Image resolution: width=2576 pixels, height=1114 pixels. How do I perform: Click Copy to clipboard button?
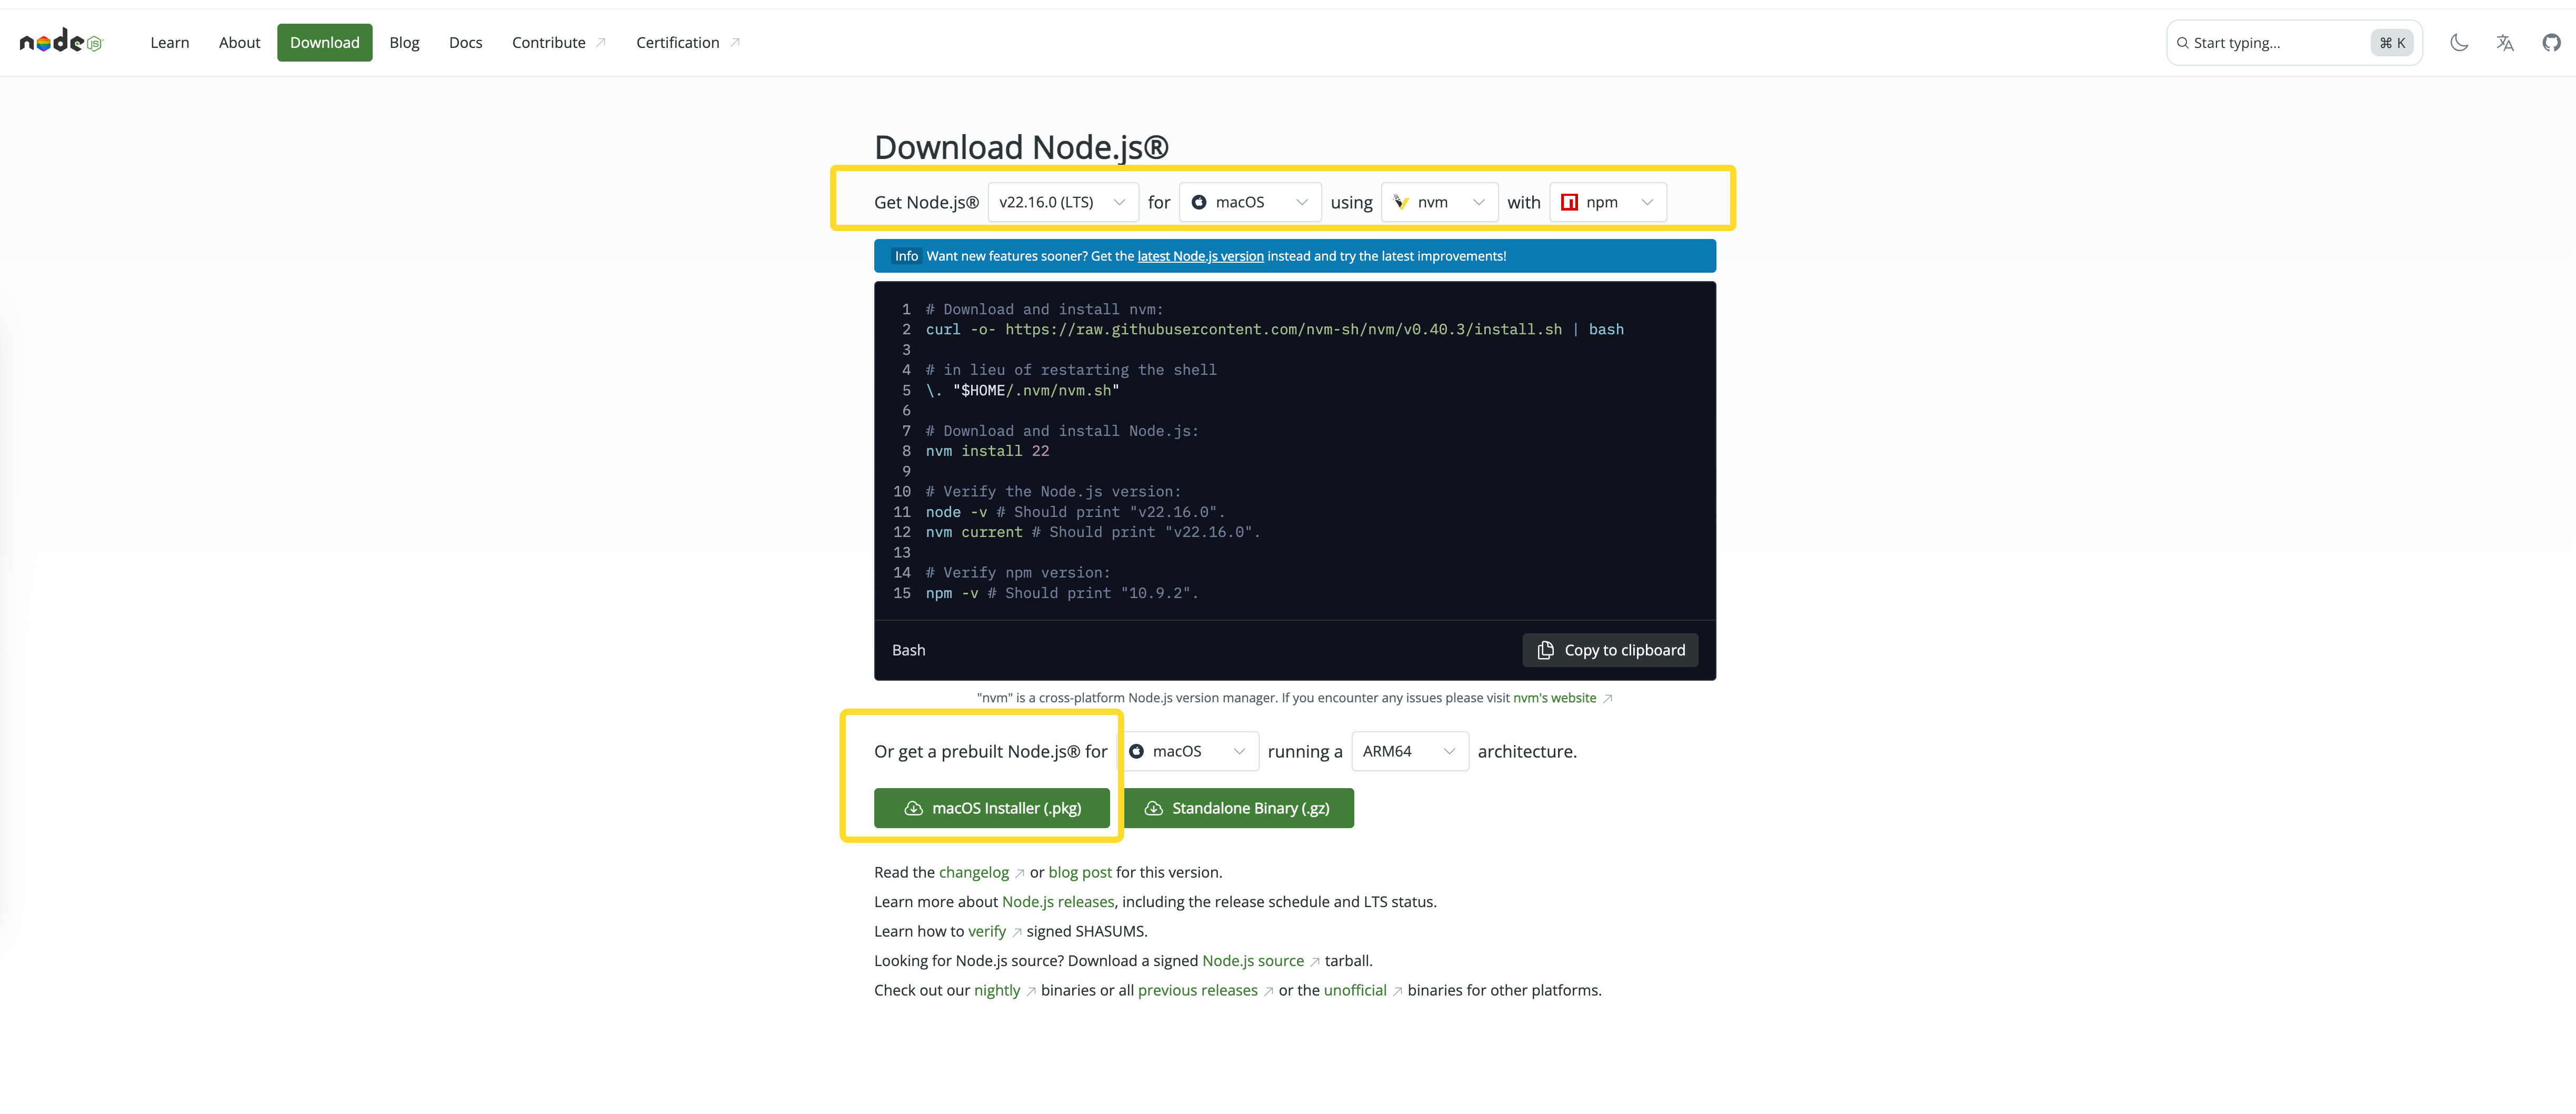(1609, 650)
